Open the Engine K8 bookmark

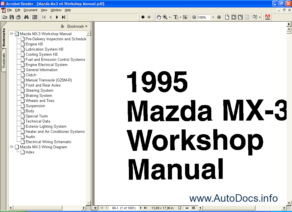(x=34, y=44)
